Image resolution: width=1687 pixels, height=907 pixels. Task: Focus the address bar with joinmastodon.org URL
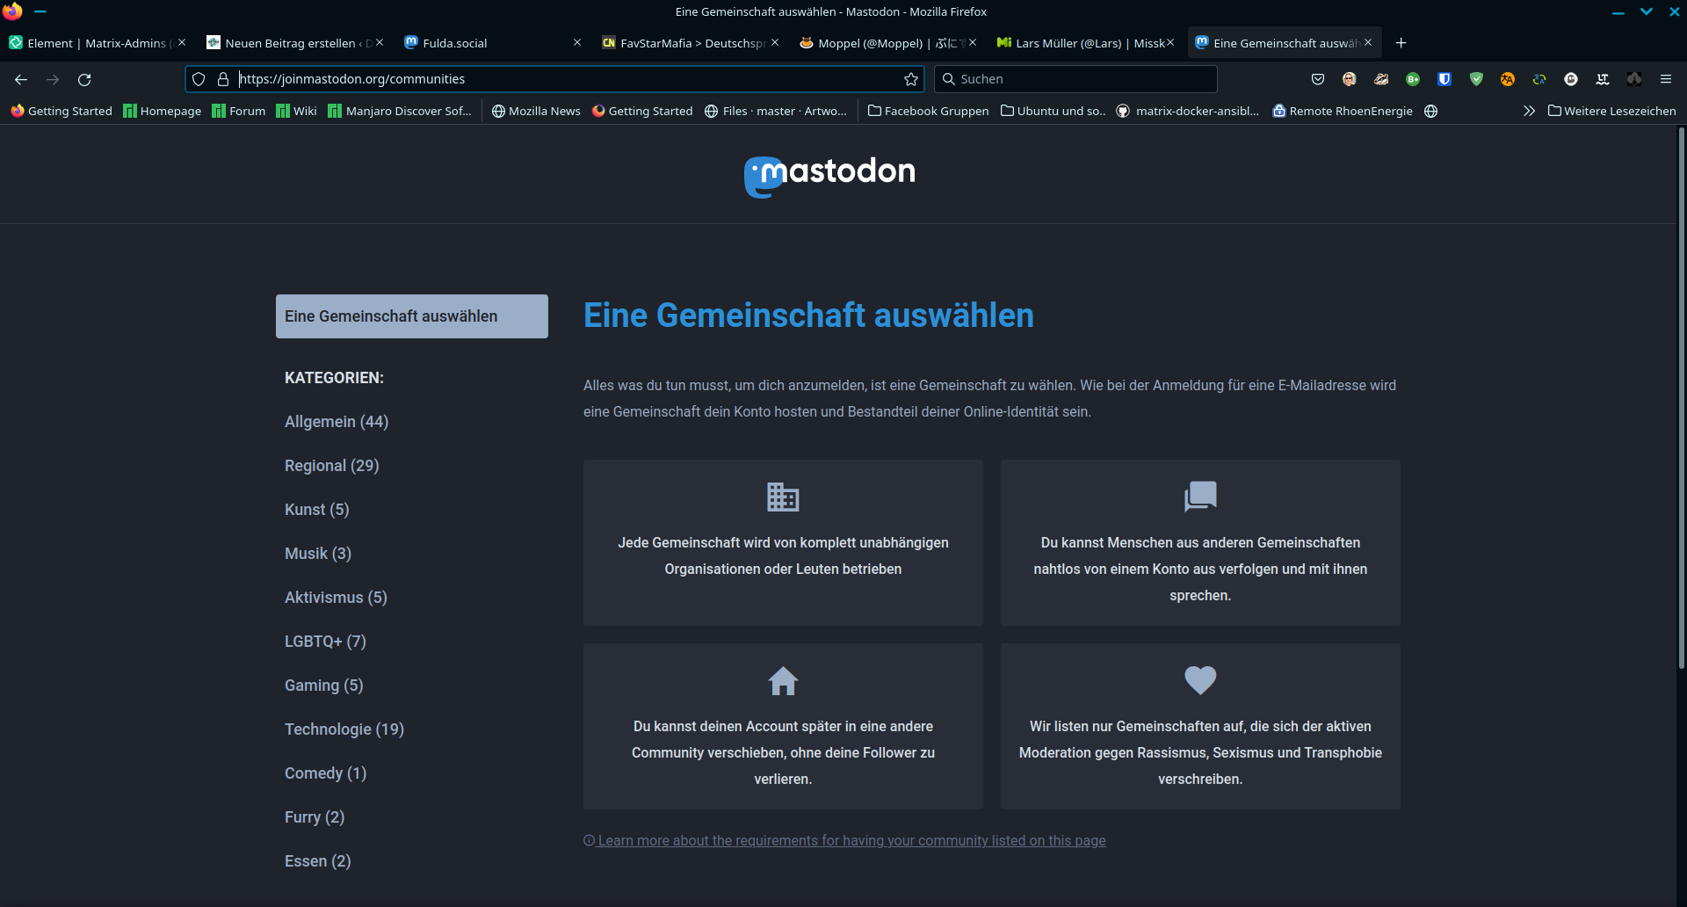554,79
